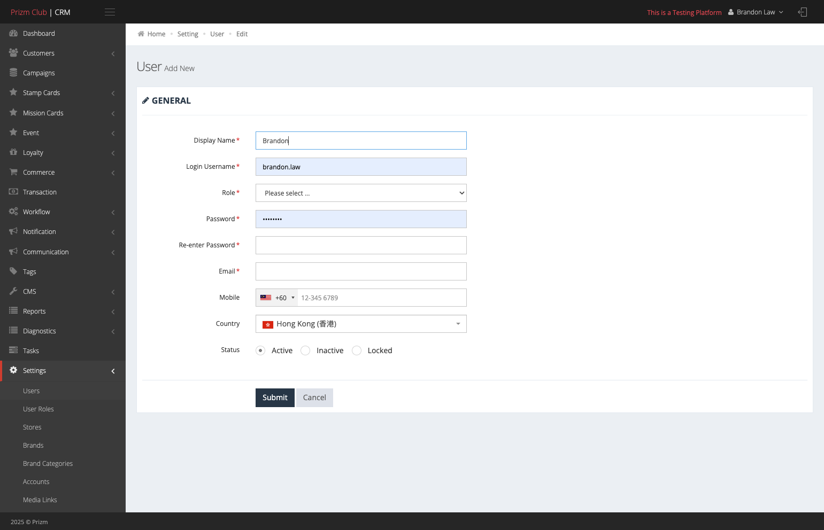The width and height of the screenshot is (824, 530).
Task: Open User Roles in Settings submenu
Action: coord(38,409)
